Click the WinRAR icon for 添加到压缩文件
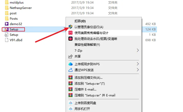Screen dimensions: 183x112 pos(70,77)
